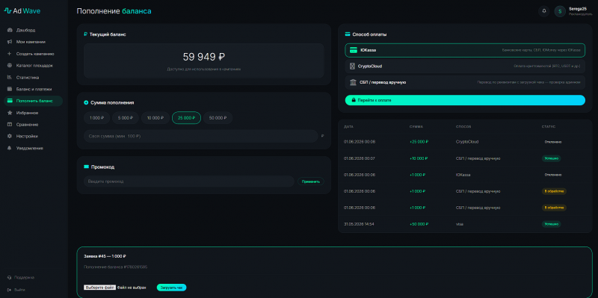
Task: Click the Файл не выбран label
Action: pyautogui.click(x=132, y=288)
